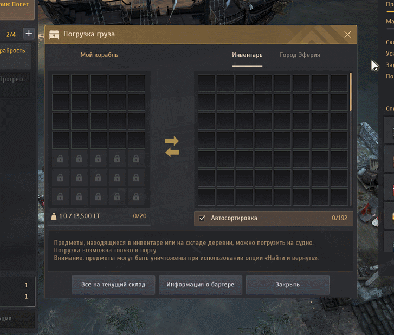This screenshot has width=394, height=335.
Task: Click the ship weight capacity progress bar
Action: click(x=100, y=225)
